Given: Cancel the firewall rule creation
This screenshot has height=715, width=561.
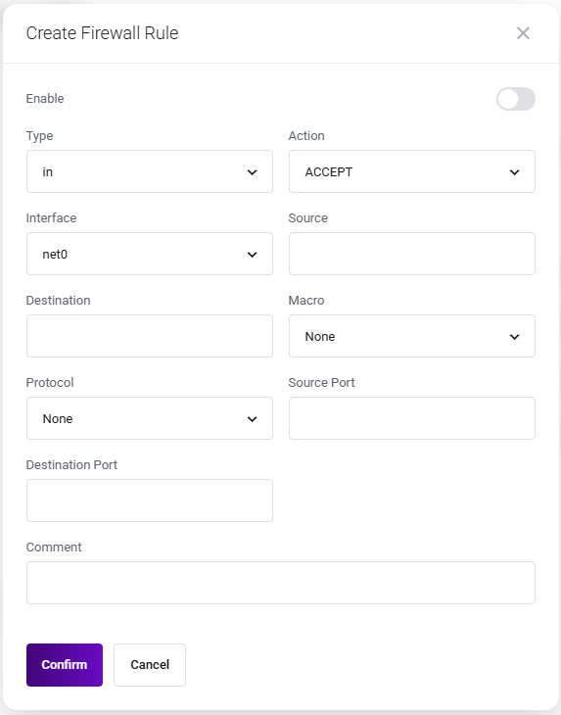Looking at the screenshot, I should click(x=150, y=665).
